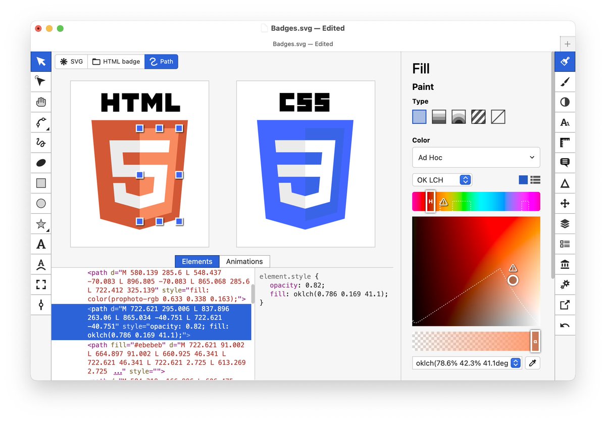
Task: Select the HTML badge breadcrumb
Action: pyautogui.click(x=116, y=62)
